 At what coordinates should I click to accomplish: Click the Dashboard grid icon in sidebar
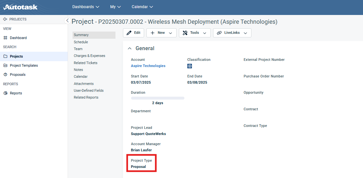[5, 38]
